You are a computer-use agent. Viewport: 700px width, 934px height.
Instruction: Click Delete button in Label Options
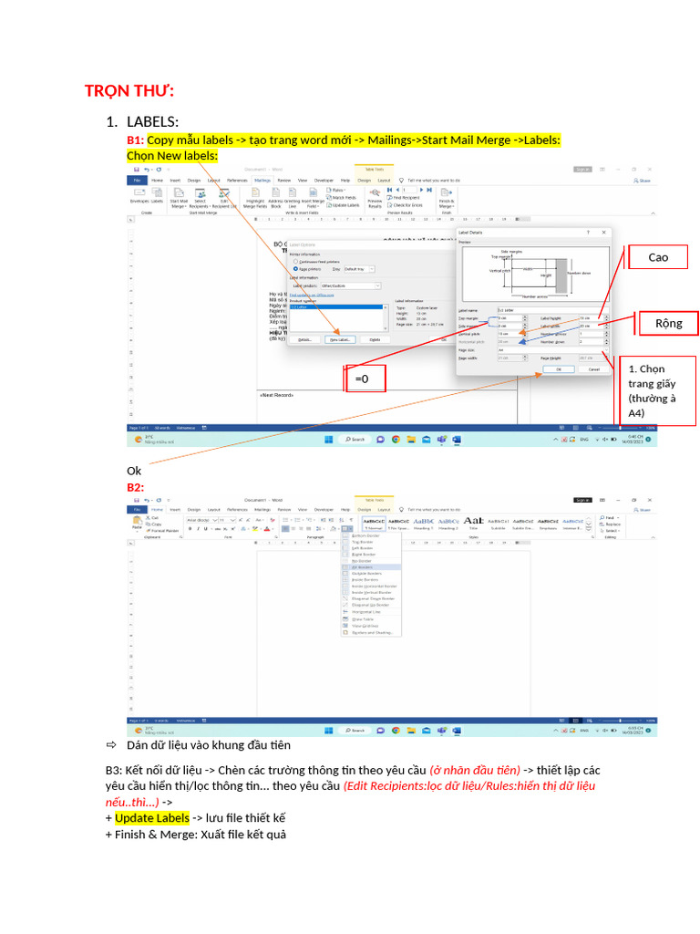tap(375, 339)
